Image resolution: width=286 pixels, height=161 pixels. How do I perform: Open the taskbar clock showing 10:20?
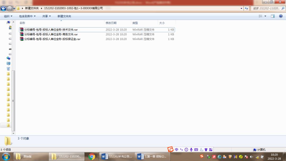[274, 156]
